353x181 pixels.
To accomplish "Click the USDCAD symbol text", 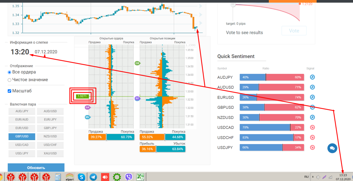I will [x=225, y=127].
